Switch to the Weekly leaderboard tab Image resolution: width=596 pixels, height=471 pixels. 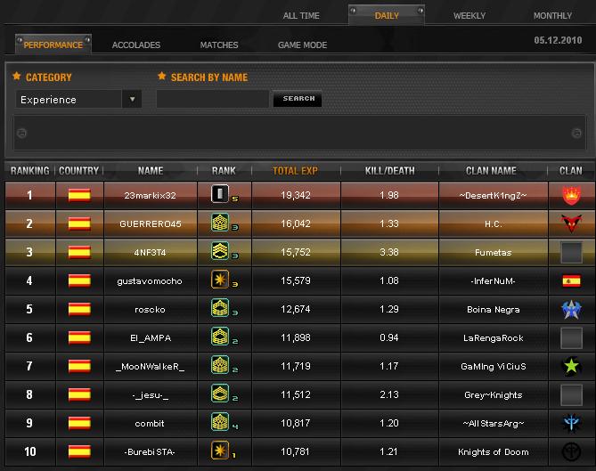[x=469, y=16]
